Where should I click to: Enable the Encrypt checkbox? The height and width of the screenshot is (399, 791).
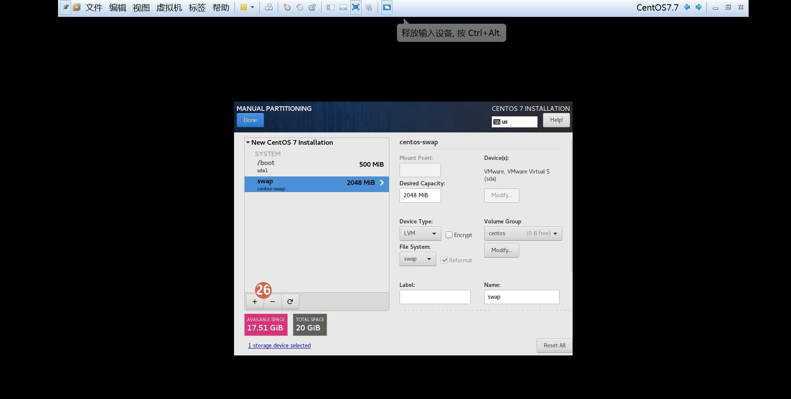pyautogui.click(x=449, y=235)
